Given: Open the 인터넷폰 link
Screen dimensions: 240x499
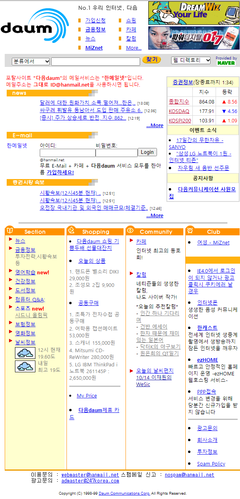Looking at the screenshot, I should [207, 303].
